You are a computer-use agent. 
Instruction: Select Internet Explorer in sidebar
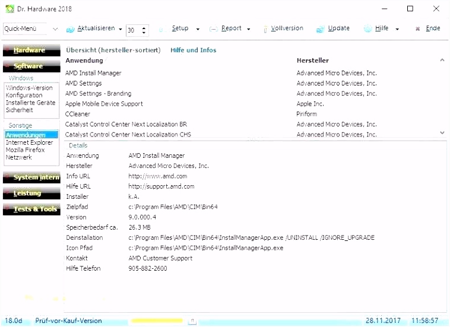(x=30, y=142)
